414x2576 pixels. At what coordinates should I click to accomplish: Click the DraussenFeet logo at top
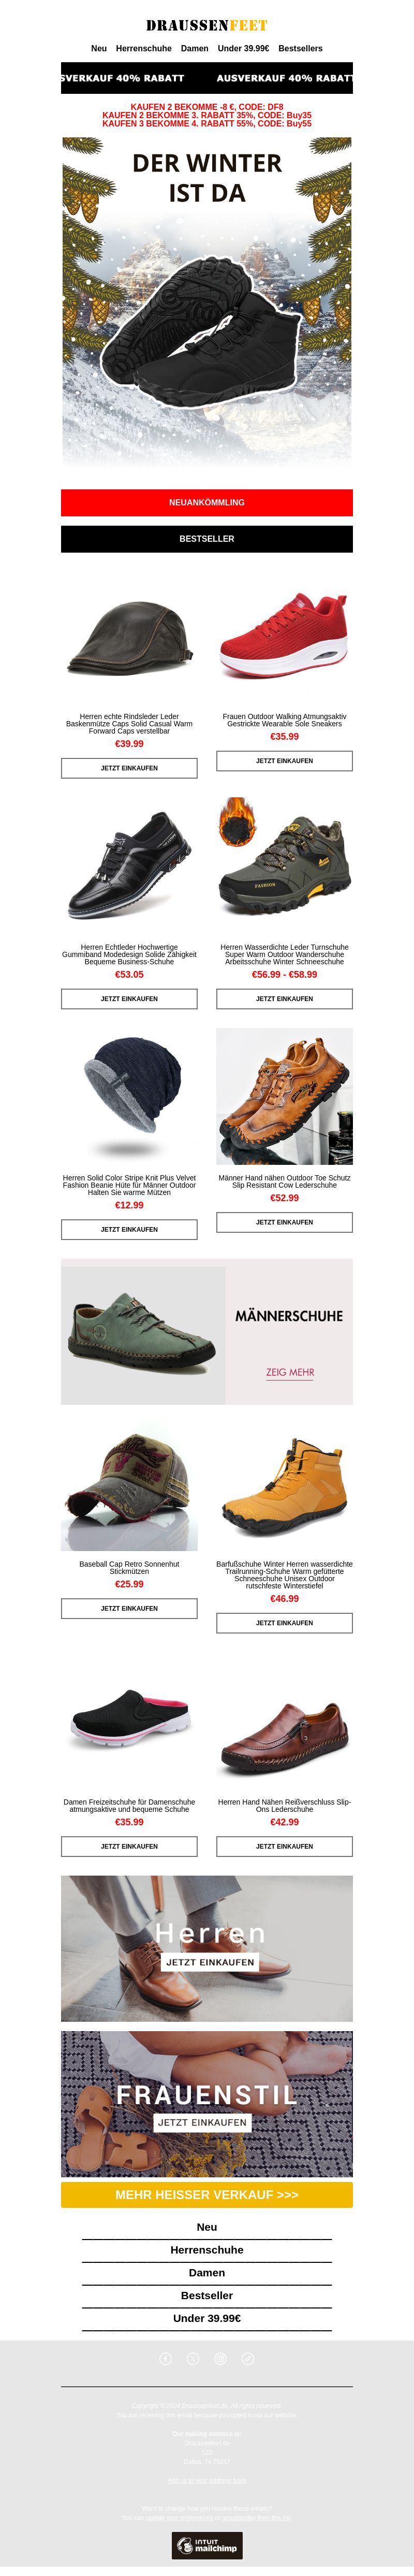tap(206, 25)
